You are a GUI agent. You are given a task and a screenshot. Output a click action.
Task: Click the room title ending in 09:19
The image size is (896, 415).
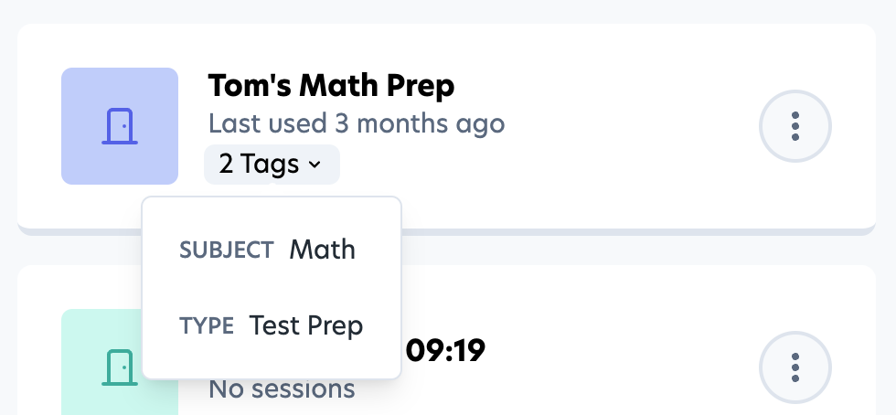tap(444, 349)
